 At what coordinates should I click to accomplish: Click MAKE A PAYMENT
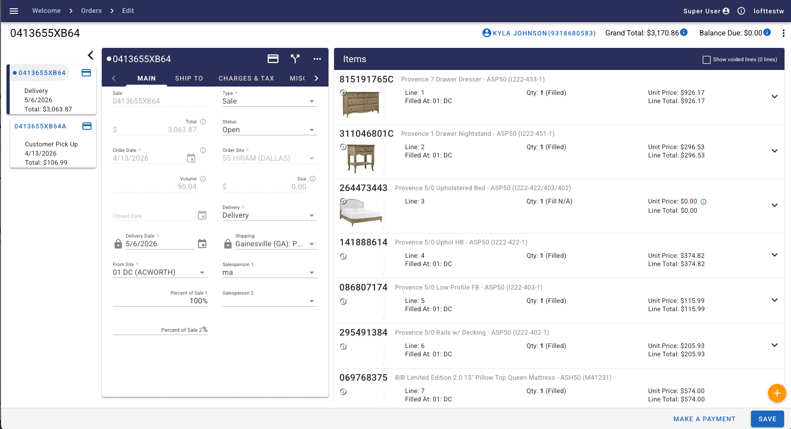coord(704,419)
